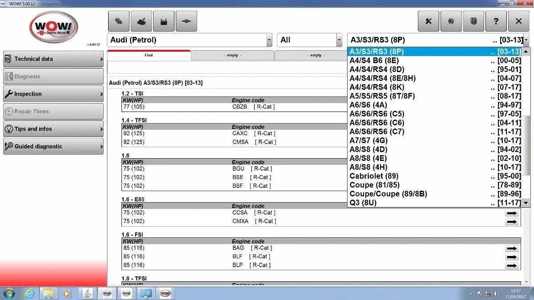This screenshot has width=534, height=300.
Task: Click the vehicles icon in top toolbar
Action: (x=119, y=21)
